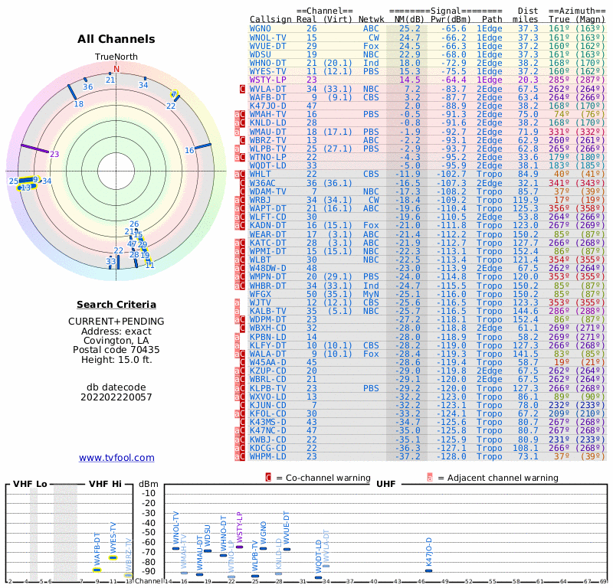Click the WNOL-TV bar in UHF chart
The height and width of the screenshot is (588, 613).
tap(176, 548)
